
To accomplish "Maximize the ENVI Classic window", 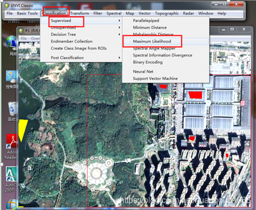I will click(224, 4).
